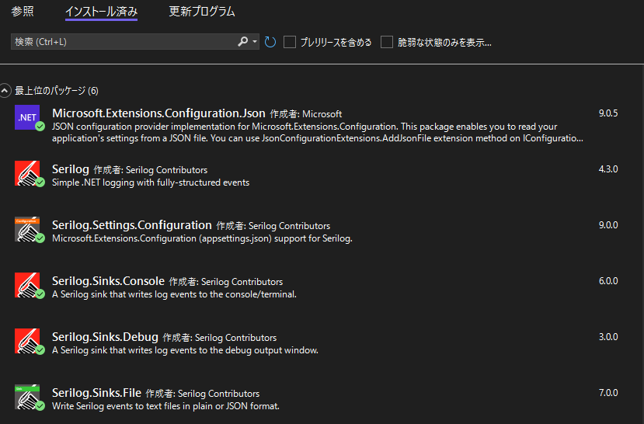Click the 'Simple .NET logging with fully-structured events' description

click(151, 182)
